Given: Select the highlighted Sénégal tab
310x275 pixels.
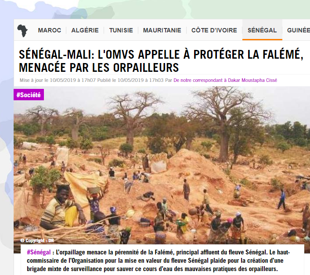Looking at the screenshot, I should click(x=262, y=30).
